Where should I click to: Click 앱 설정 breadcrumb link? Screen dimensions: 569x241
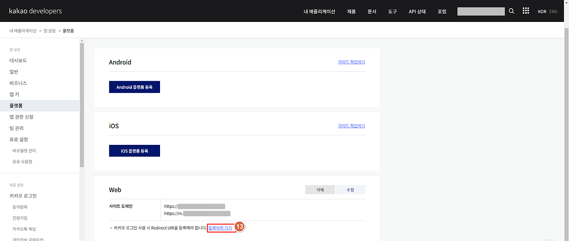coord(49,31)
